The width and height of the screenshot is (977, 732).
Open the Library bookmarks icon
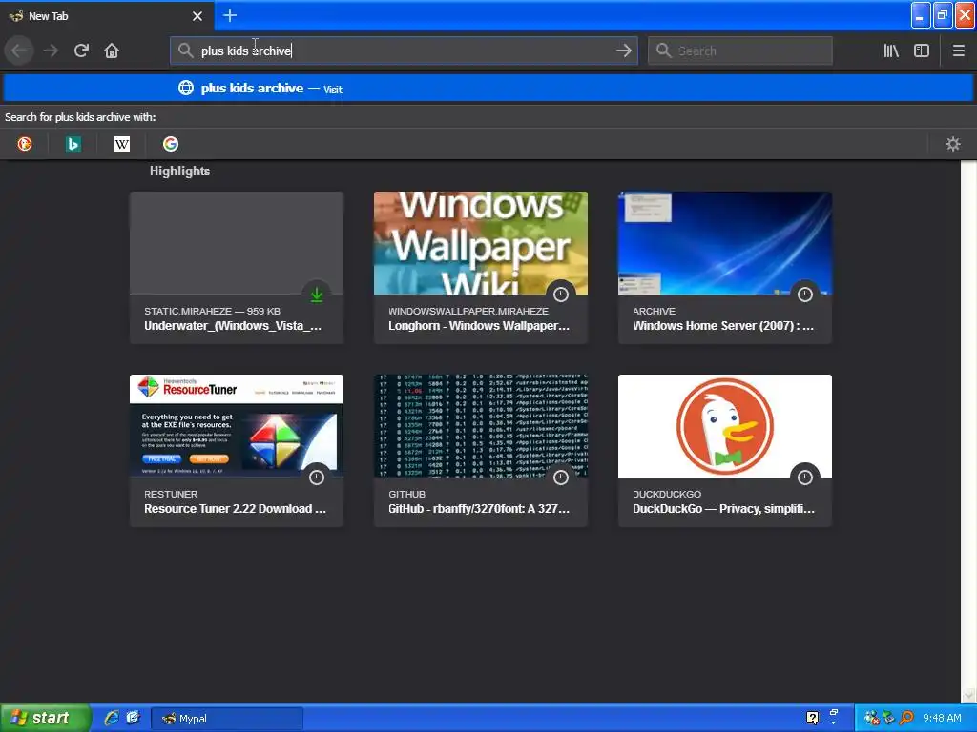click(891, 51)
